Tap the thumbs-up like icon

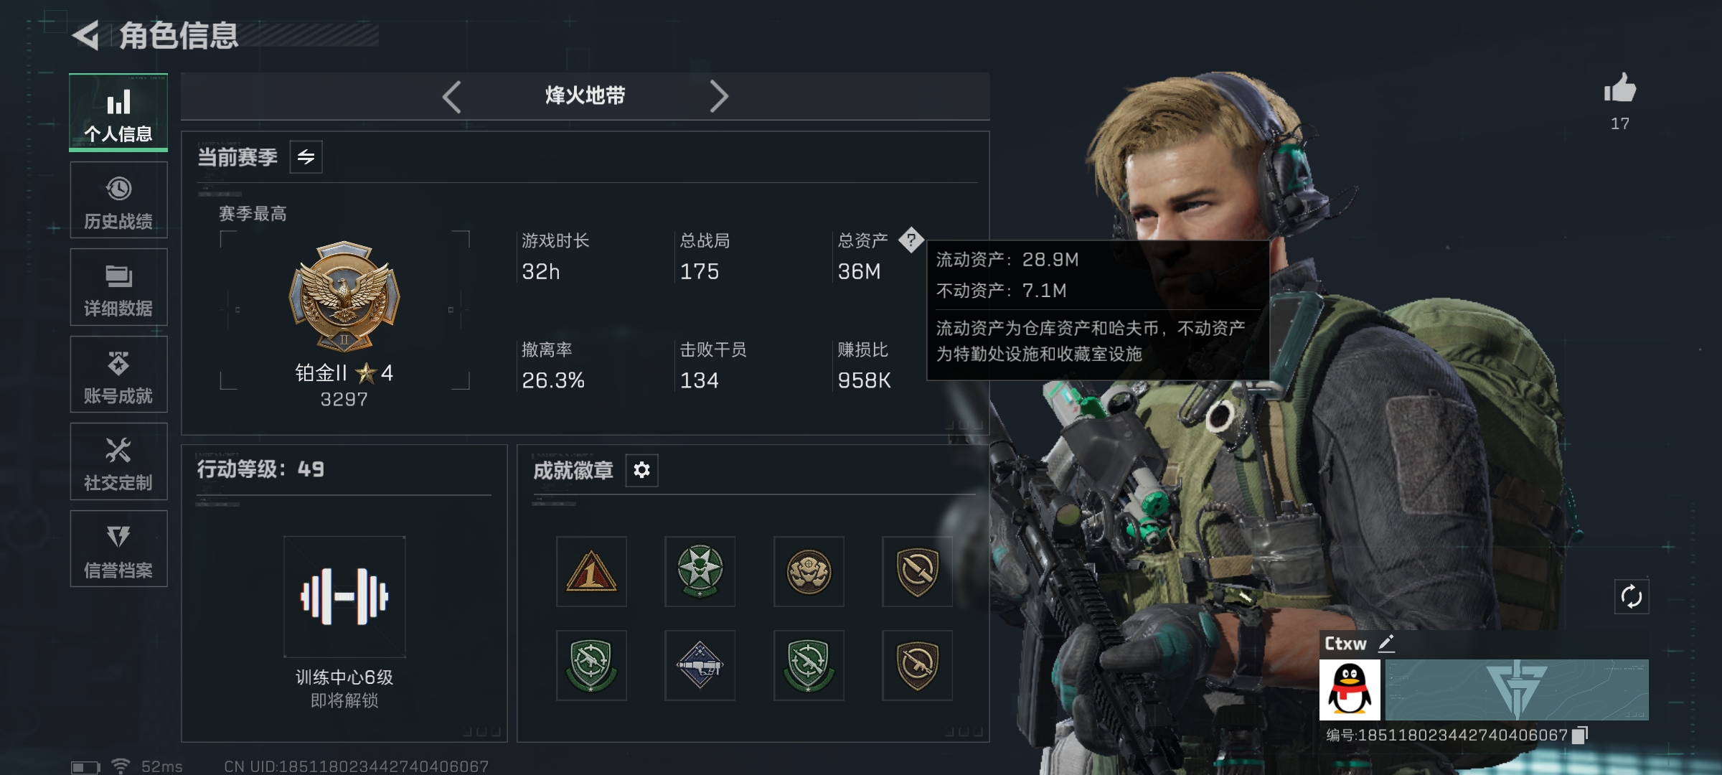[x=1619, y=88]
